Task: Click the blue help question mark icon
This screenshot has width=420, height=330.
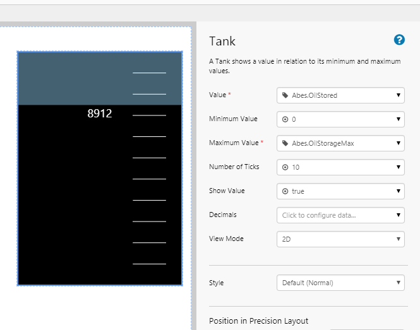Action: (x=399, y=40)
